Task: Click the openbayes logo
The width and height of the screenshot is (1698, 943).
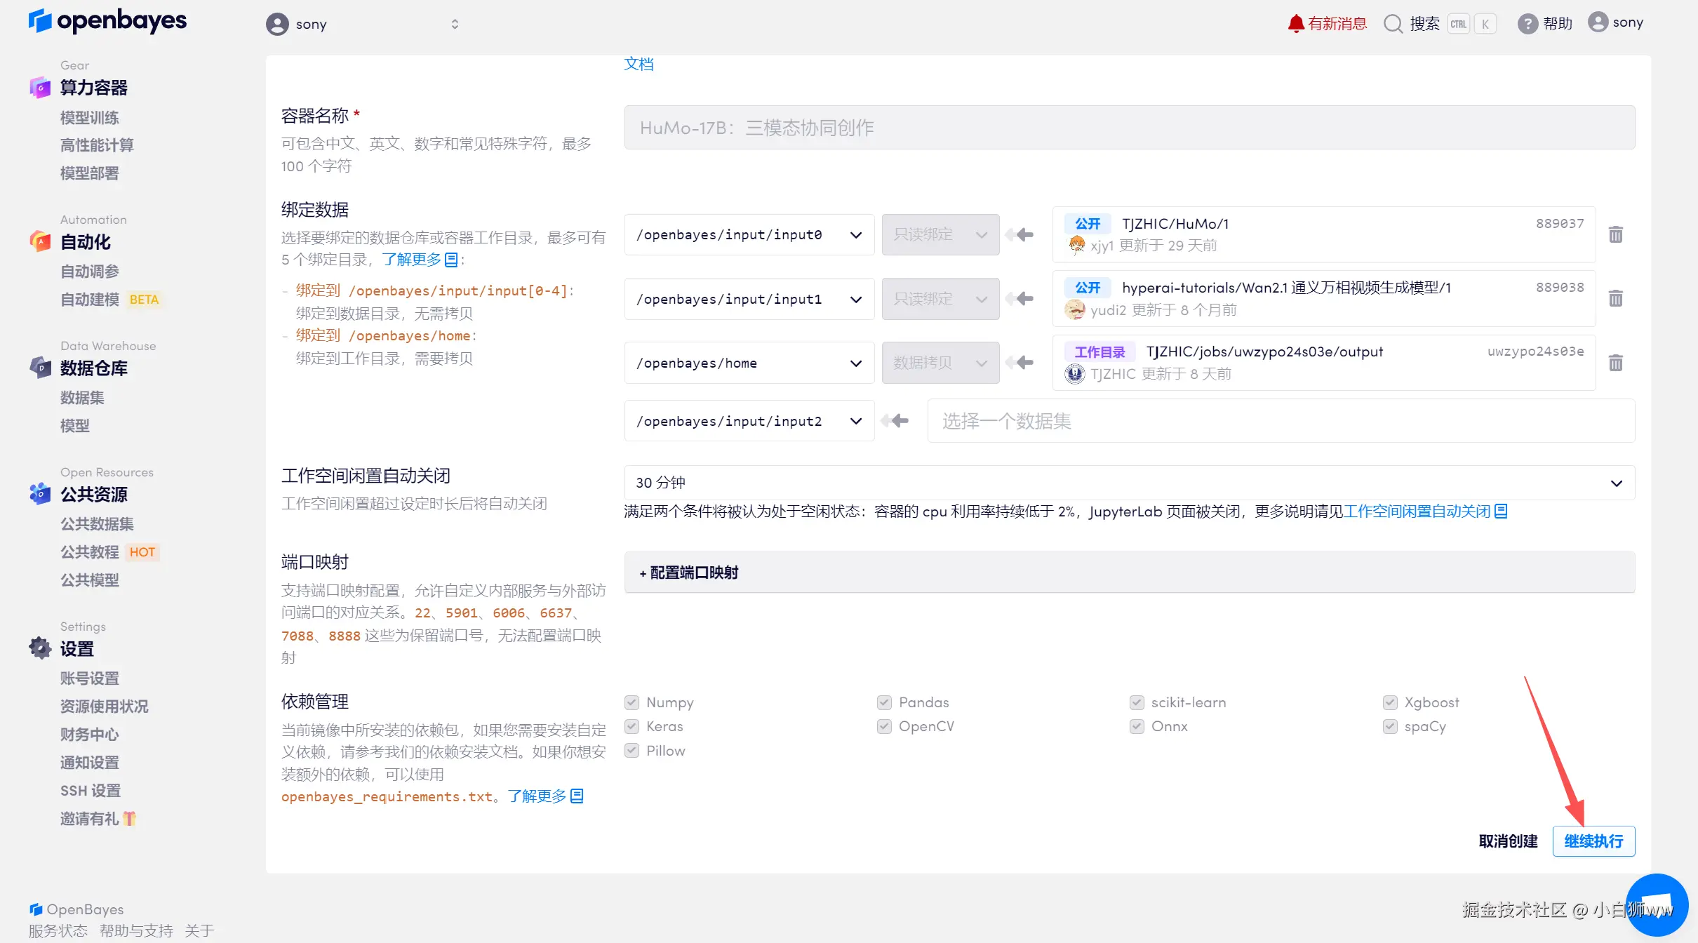Action: (108, 21)
